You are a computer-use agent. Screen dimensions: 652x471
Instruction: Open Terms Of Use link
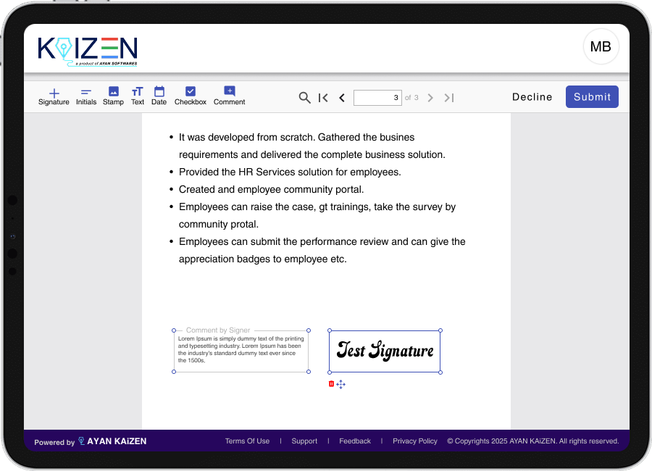click(247, 441)
